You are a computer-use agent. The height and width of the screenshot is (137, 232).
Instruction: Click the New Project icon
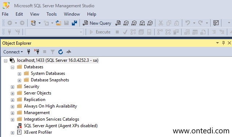click(x=33, y=23)
